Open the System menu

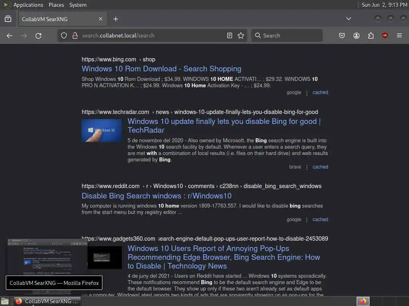(x=78, y=5)
